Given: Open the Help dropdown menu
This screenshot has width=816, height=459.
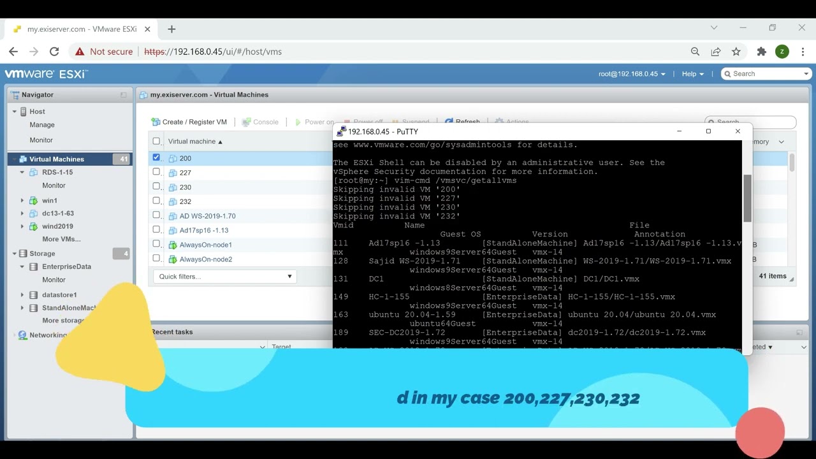Looking at the screenshot, I should click(x=693, y=74).
